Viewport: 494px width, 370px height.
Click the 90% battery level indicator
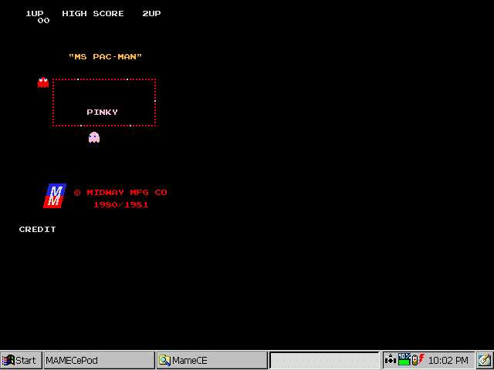point(404,360)
